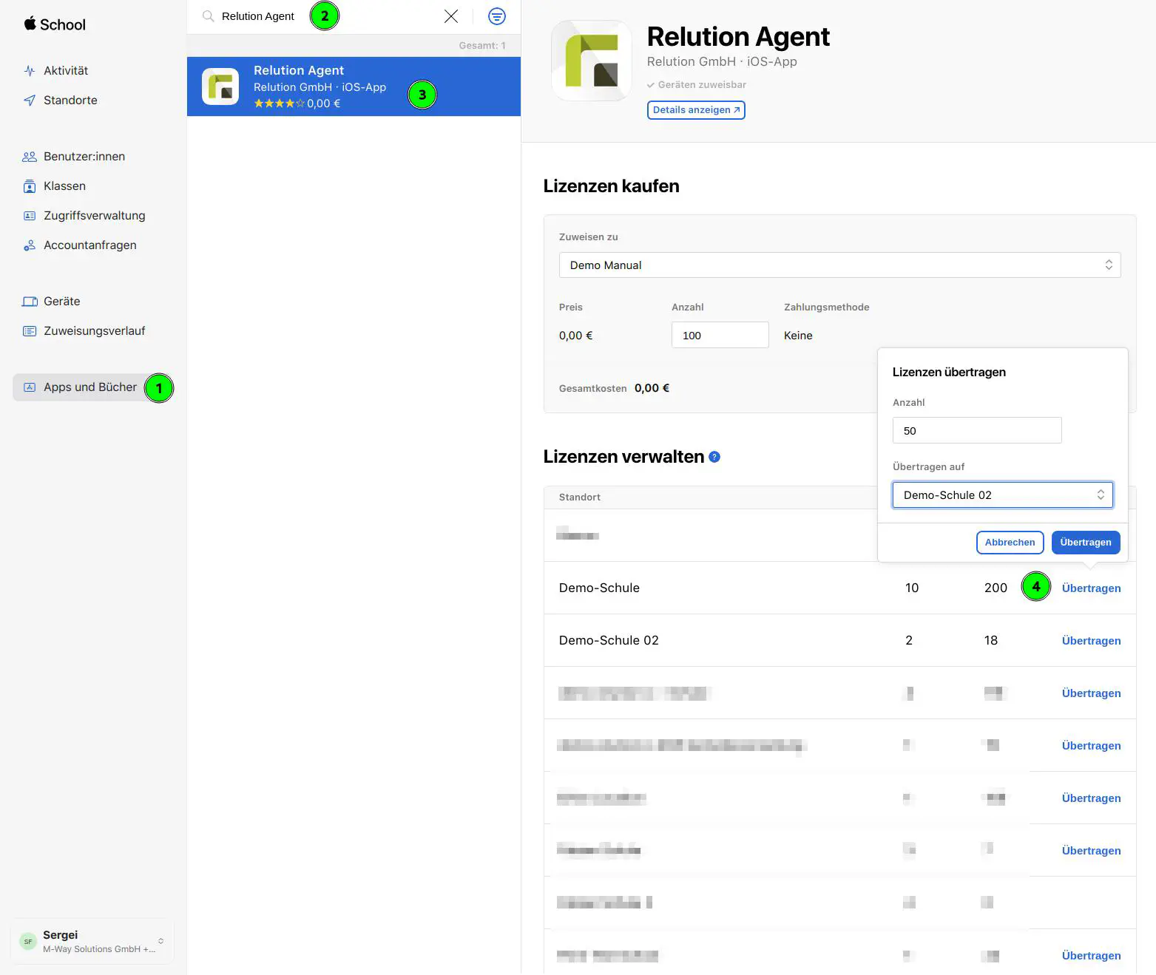Image resolution: width=1156 pixels, height=975 pixels.
Task: Expand the Zuweisen zu dropdown showing Demo Manual
Action: coord(839,265)
